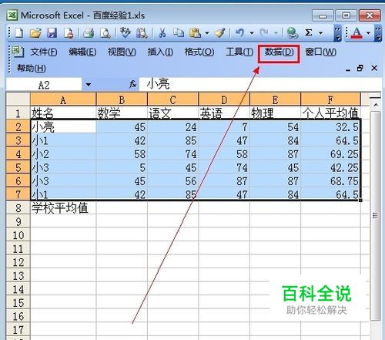Open the Redo history dropdown arrow
This screenshot has height=340, width=385.
pyautogui.click(x=276, y=33)
